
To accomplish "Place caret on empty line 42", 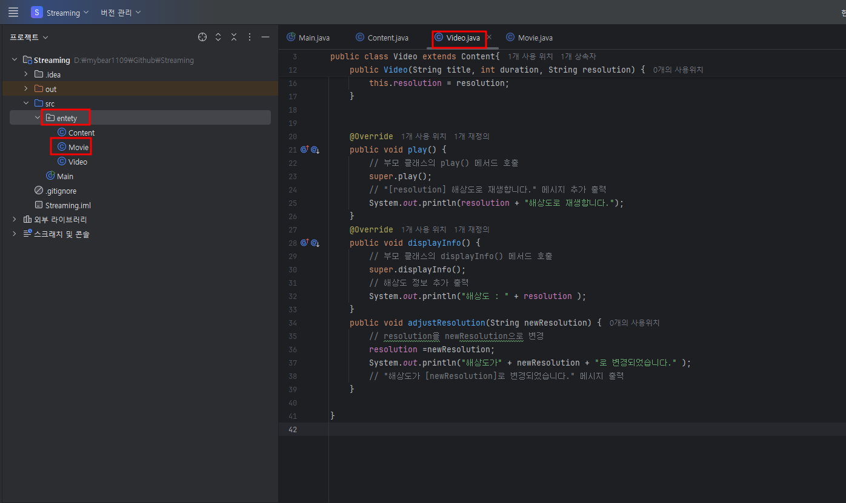I will click(587, 429).
